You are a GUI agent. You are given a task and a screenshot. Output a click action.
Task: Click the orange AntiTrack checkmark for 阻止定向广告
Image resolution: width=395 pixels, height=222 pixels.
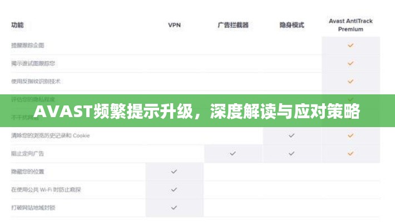pyautogui.click(x=350, y=153)
